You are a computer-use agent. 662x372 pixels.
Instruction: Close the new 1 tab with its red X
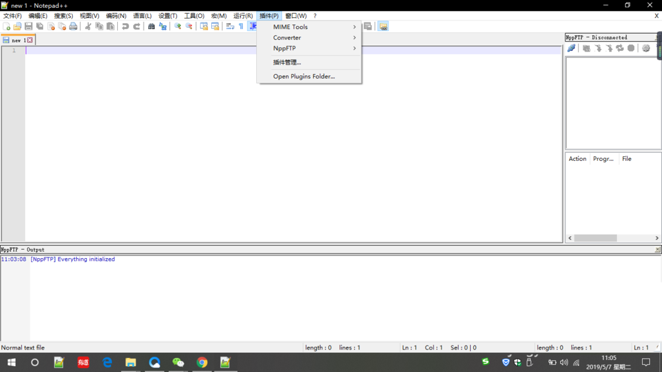(30, 40)
